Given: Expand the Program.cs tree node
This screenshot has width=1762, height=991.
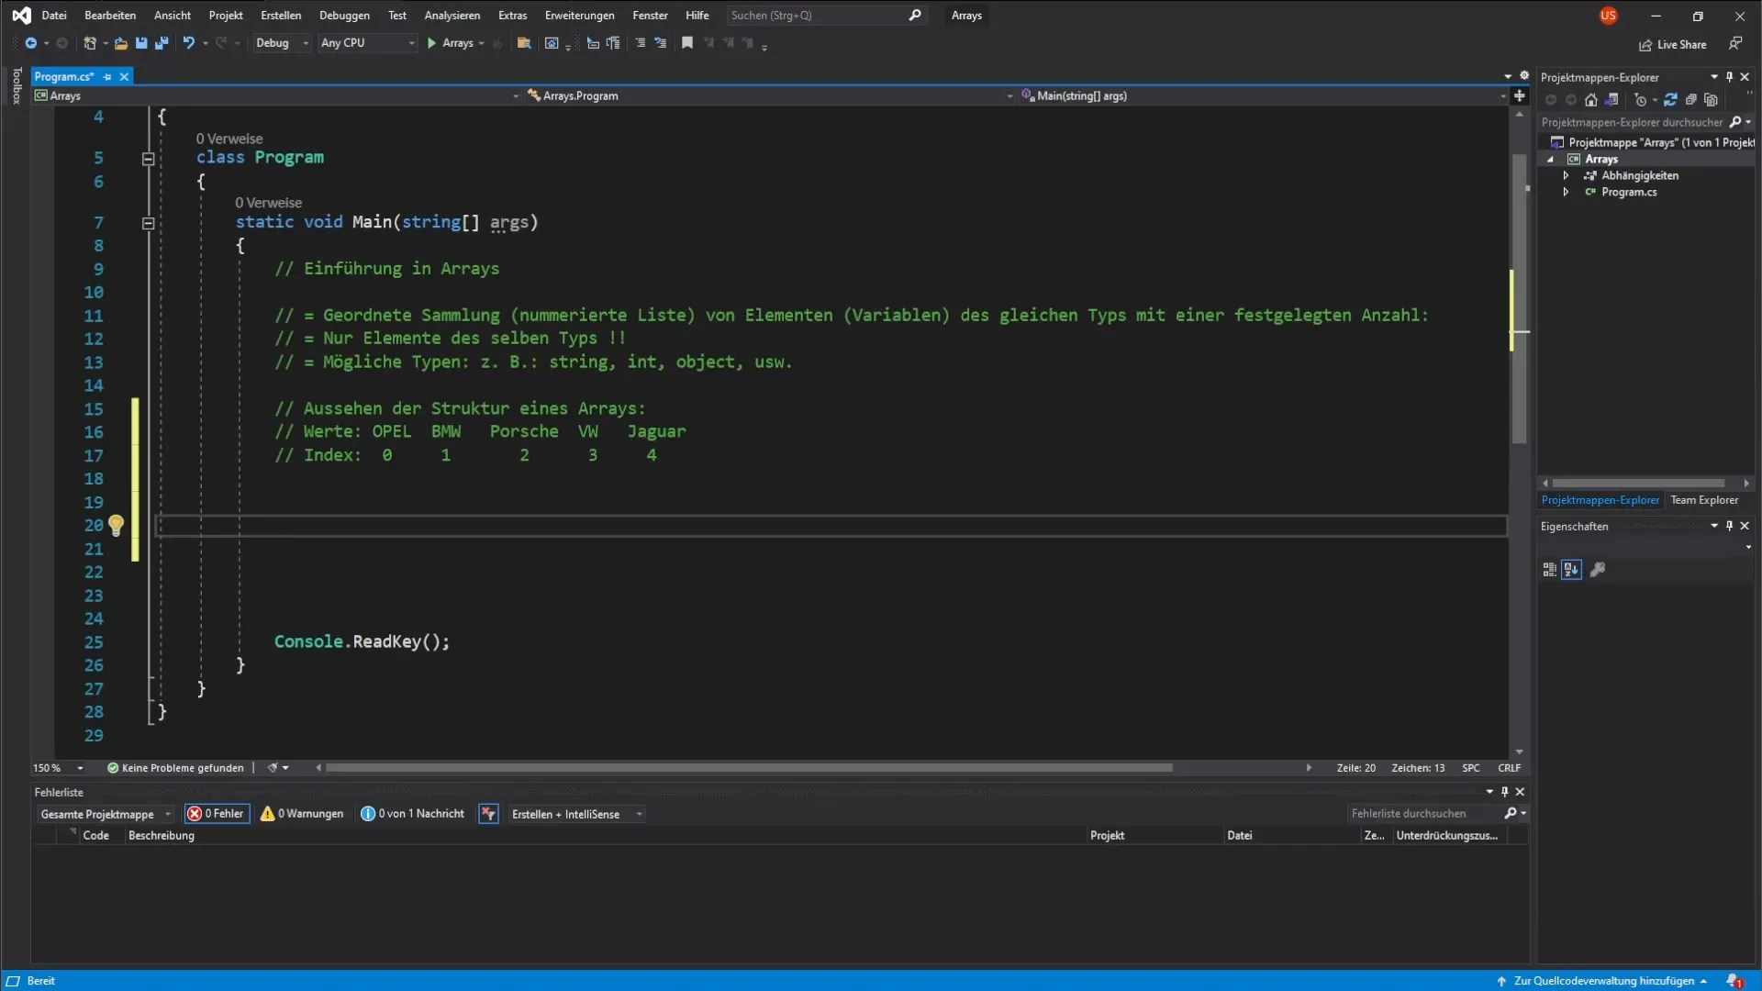Looking at the screenshot, I should point(1566,192).
